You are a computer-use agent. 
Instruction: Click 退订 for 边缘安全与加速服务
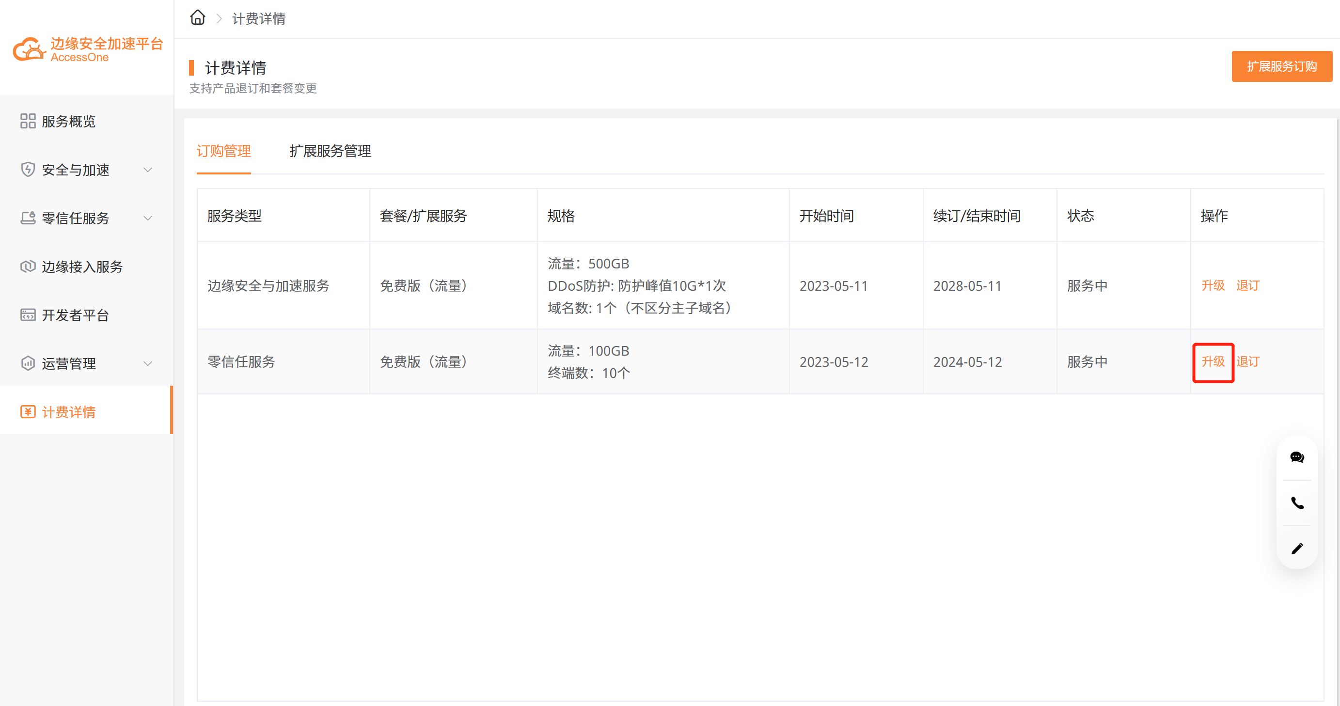1247,285
